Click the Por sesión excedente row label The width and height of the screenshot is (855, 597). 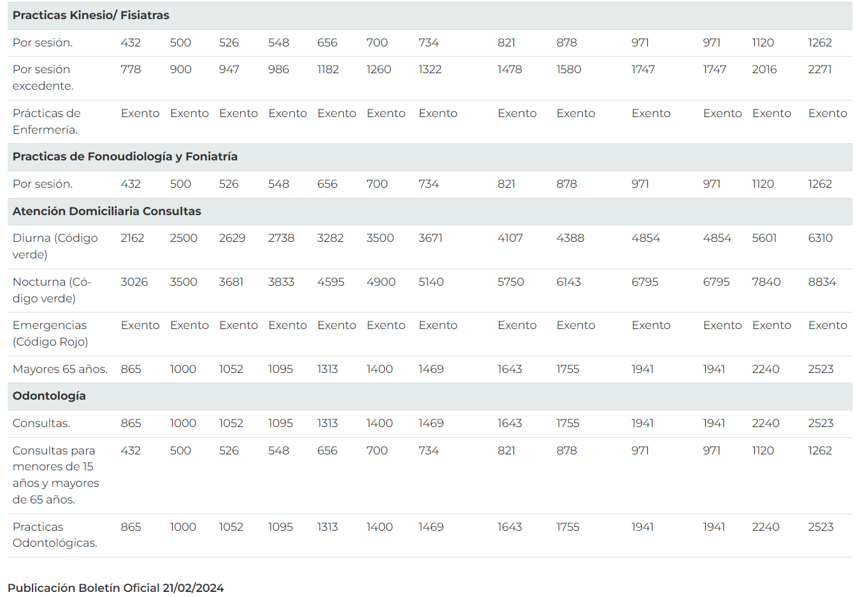pos(43,78)
